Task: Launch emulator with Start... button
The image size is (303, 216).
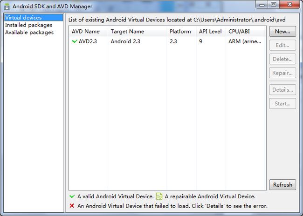Action: 282,104
